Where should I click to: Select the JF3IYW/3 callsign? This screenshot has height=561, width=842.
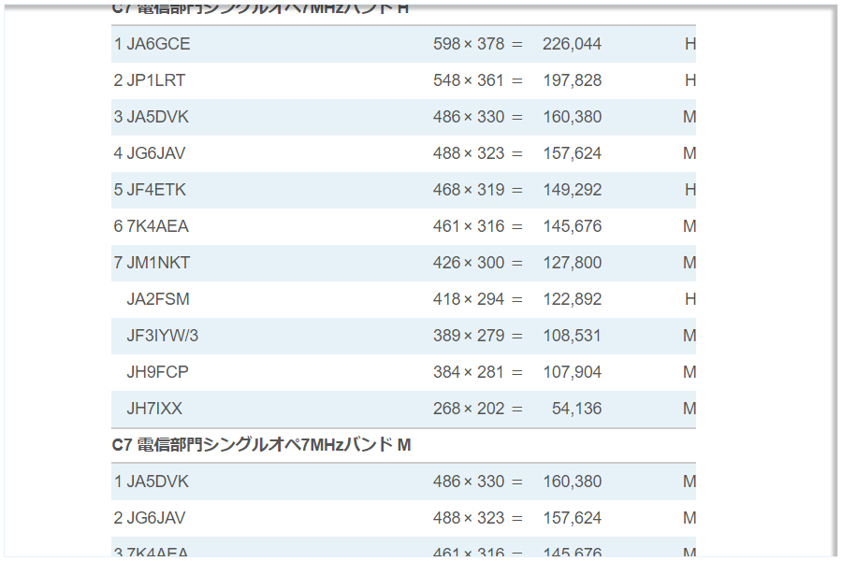click(163, 336)
